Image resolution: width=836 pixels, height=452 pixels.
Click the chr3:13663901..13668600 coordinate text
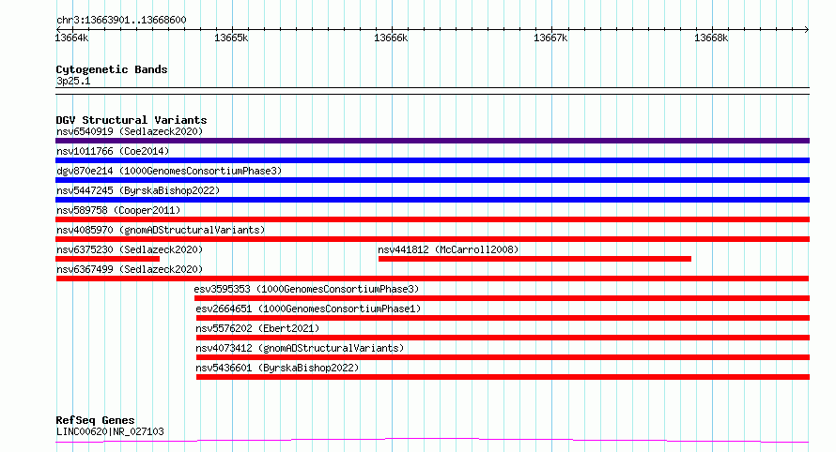click(x=121, y=21)
